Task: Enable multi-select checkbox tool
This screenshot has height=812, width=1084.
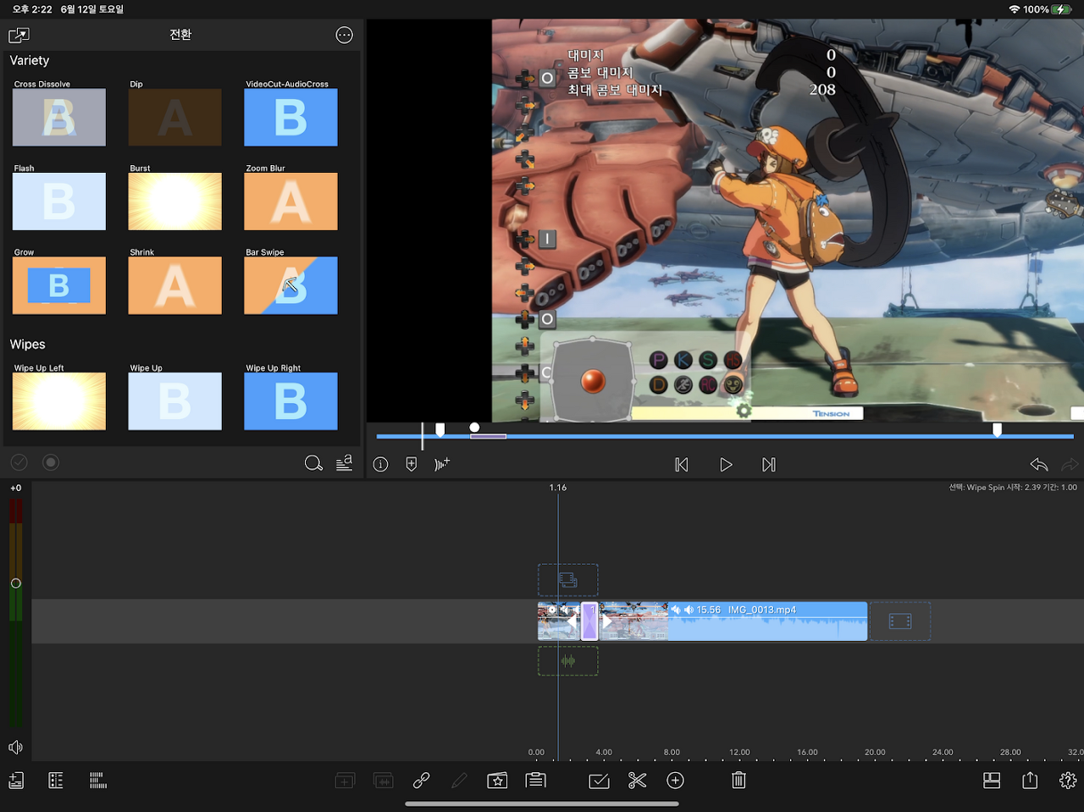Action: (x=599, y=781)
